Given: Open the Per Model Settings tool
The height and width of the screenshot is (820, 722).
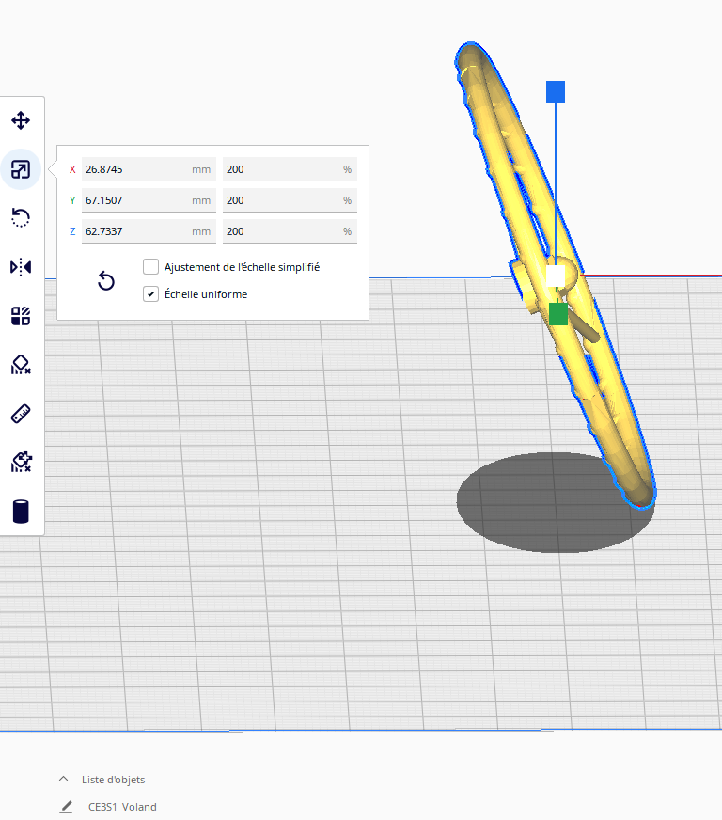Looking at the screenshot, I should [x=21, y=316].
